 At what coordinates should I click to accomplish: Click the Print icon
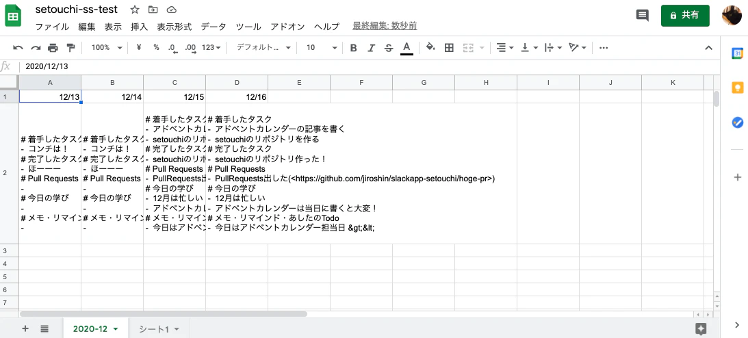53,48
